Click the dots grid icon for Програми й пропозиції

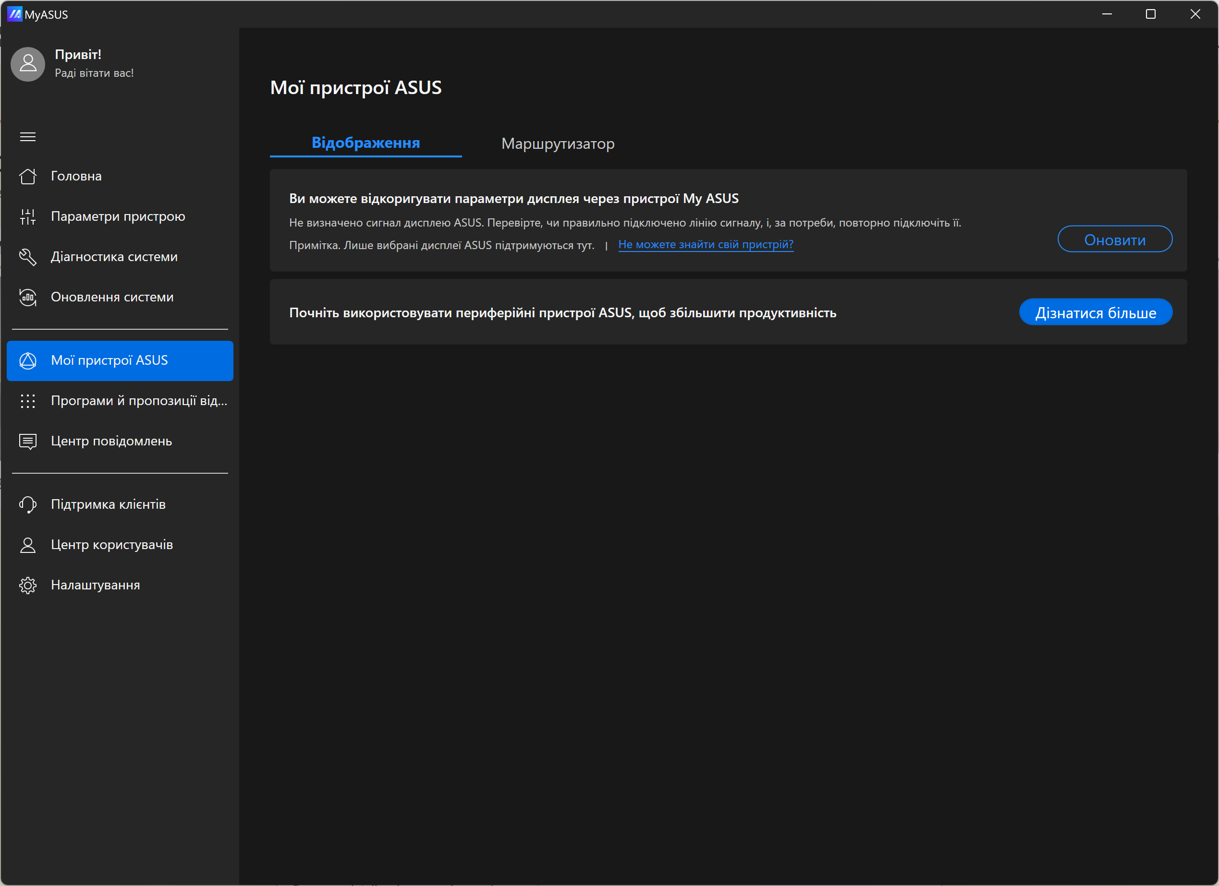(x=28, y=401)
